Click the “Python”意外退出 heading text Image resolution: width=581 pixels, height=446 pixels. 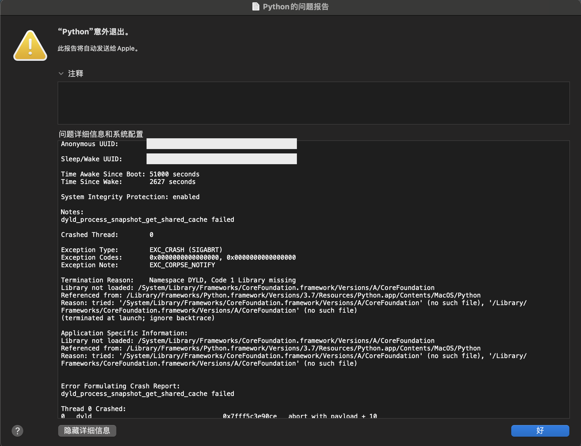pyautogui.click(x=94, y=32)
